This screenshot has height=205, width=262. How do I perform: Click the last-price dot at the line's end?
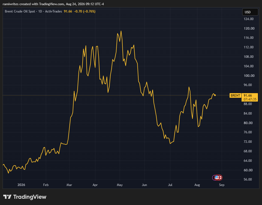(x=215, y=95)
